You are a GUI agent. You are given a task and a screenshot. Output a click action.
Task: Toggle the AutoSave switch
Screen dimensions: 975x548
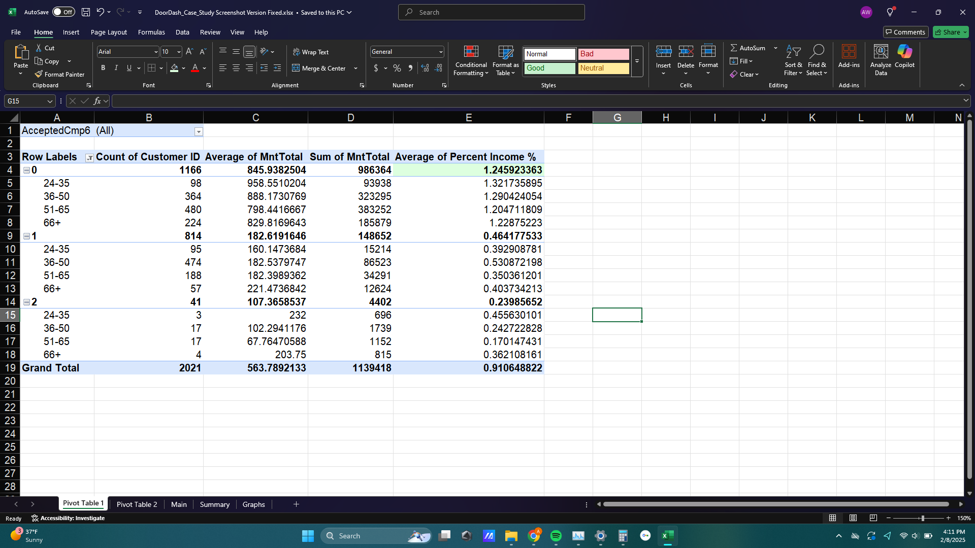pos(63,12)
